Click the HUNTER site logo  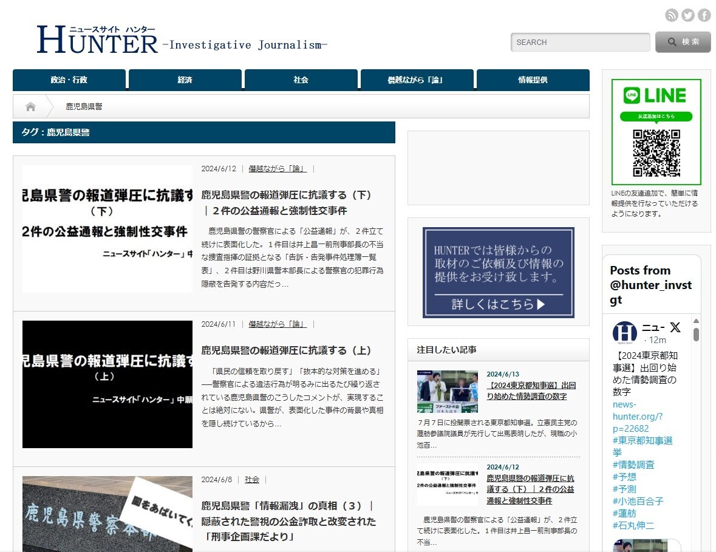97,39
